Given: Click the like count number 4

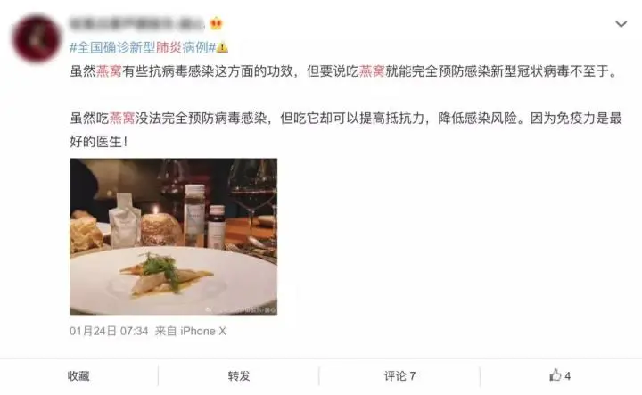Looking at the screenshot, I should pos(567,375).
